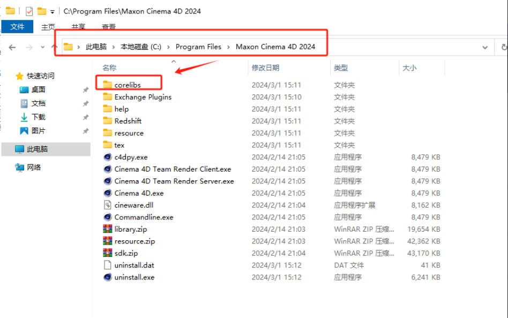Select the Cinema 4D.exe file name

click(x=139, y=193)
